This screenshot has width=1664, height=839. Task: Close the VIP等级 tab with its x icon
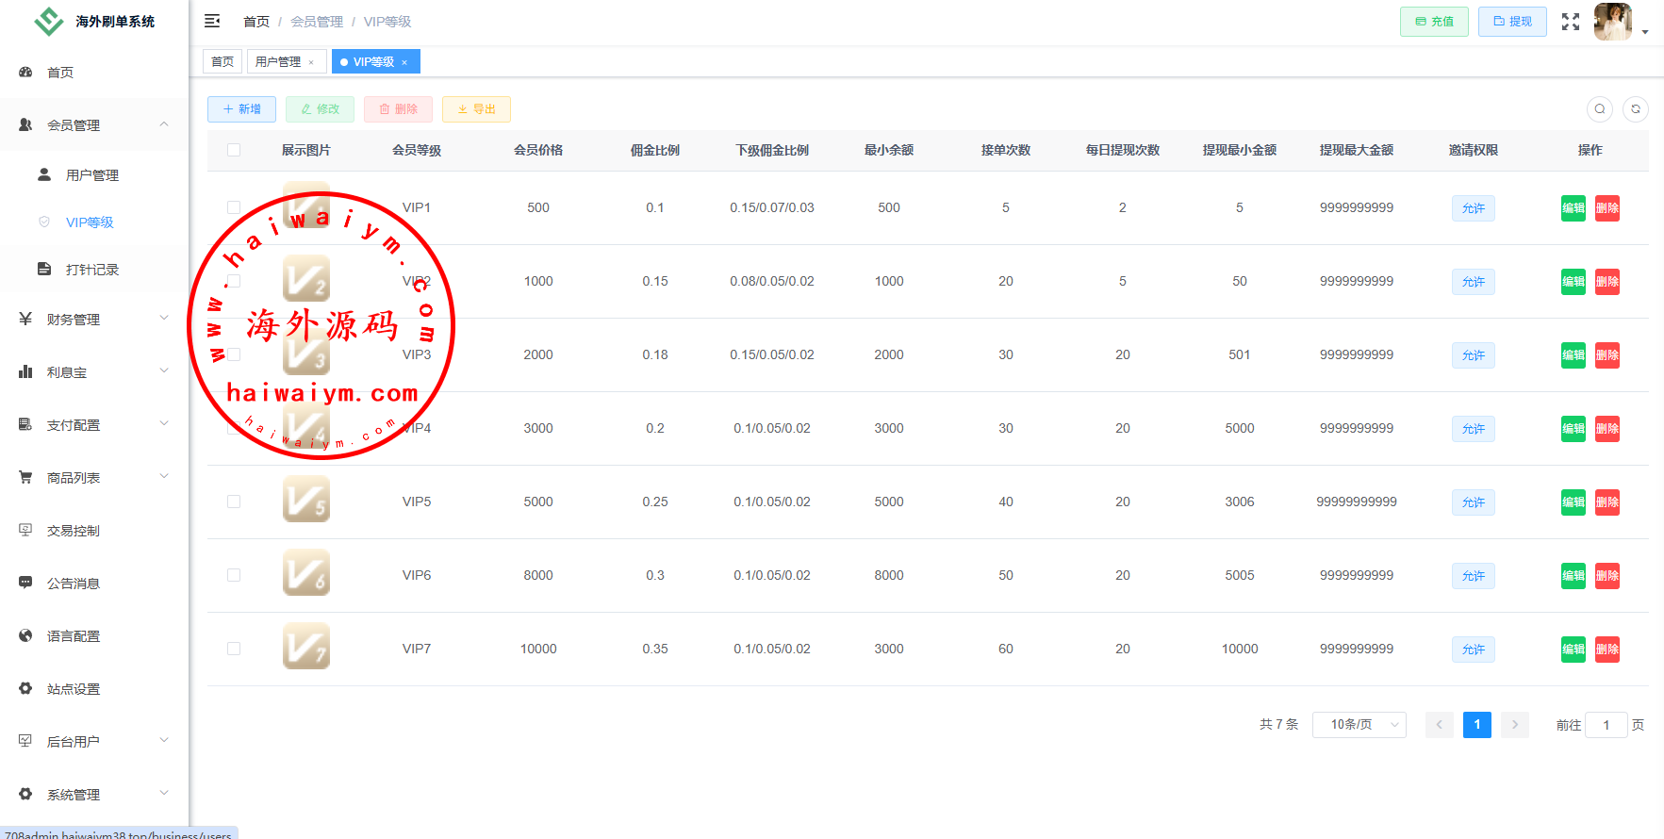pos(404,62)
